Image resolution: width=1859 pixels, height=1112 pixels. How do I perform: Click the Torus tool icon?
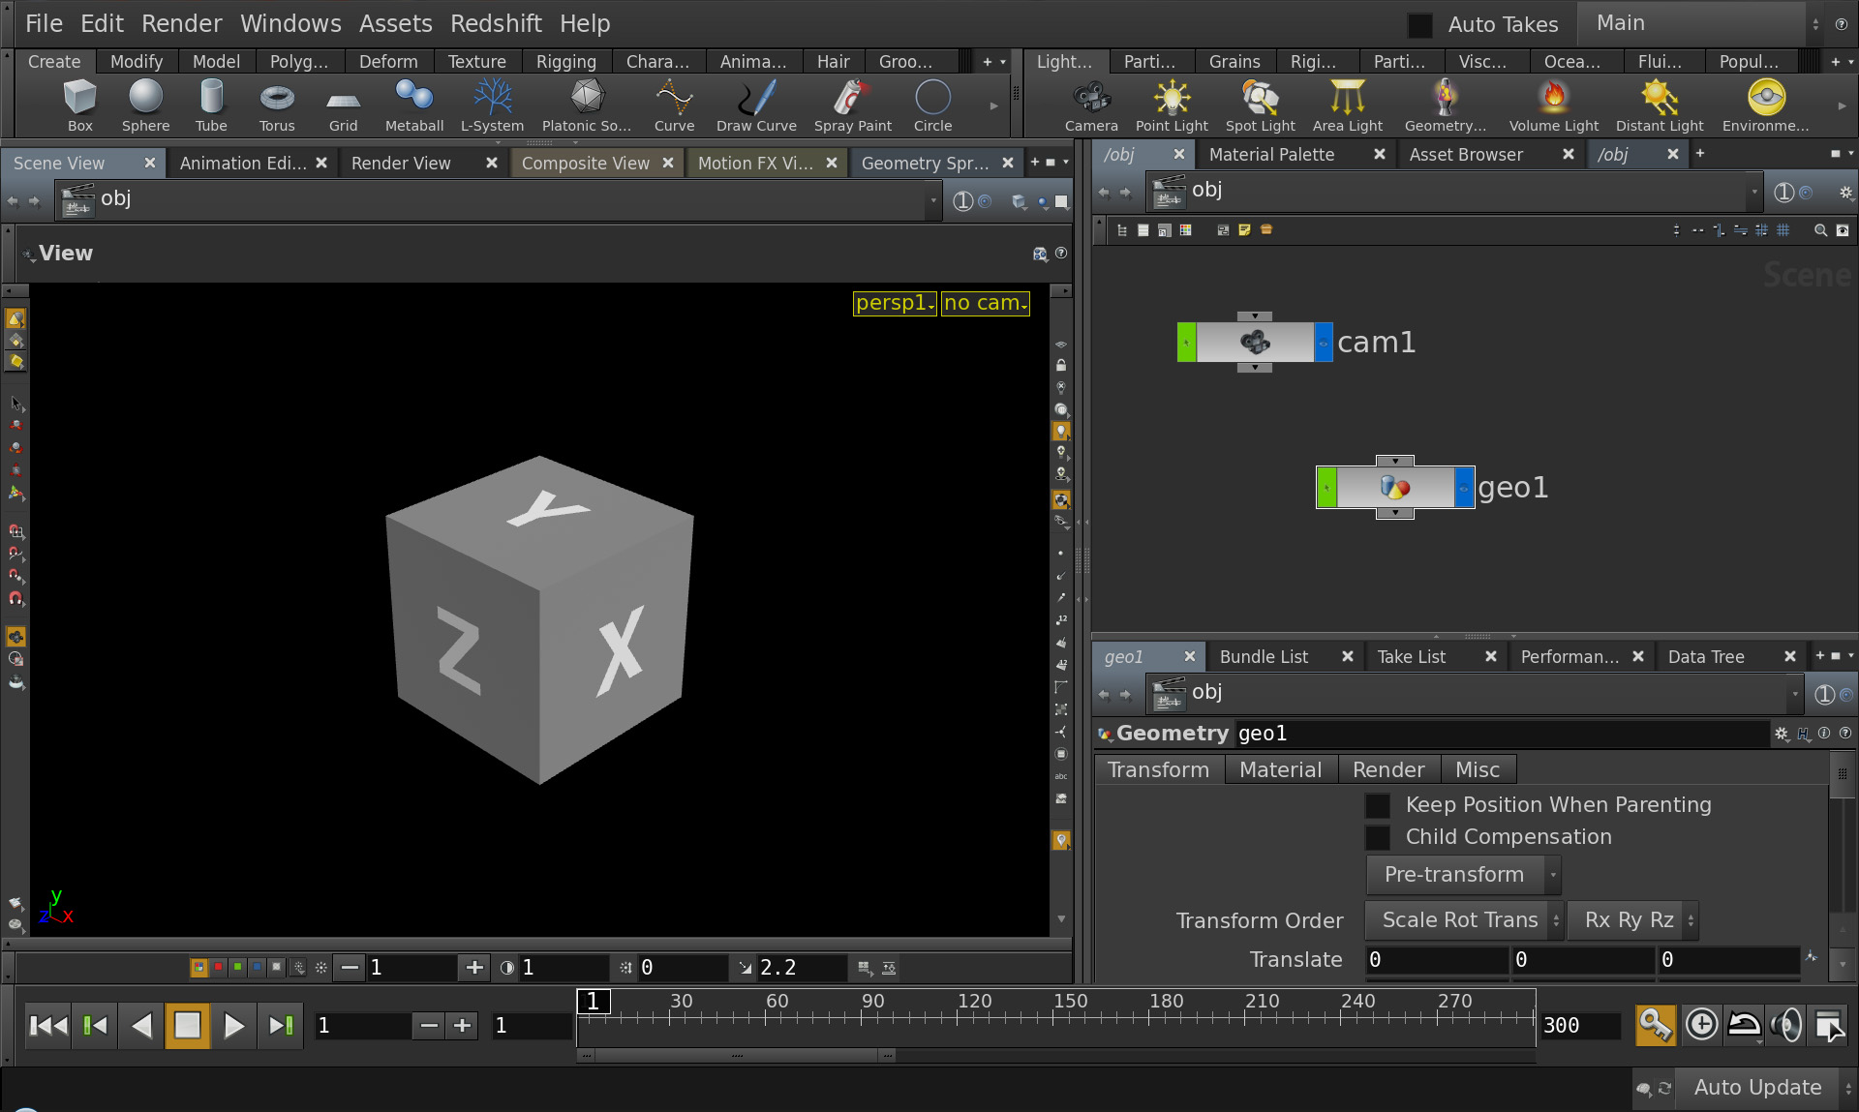pyautogui.click(x=277, y=105)
